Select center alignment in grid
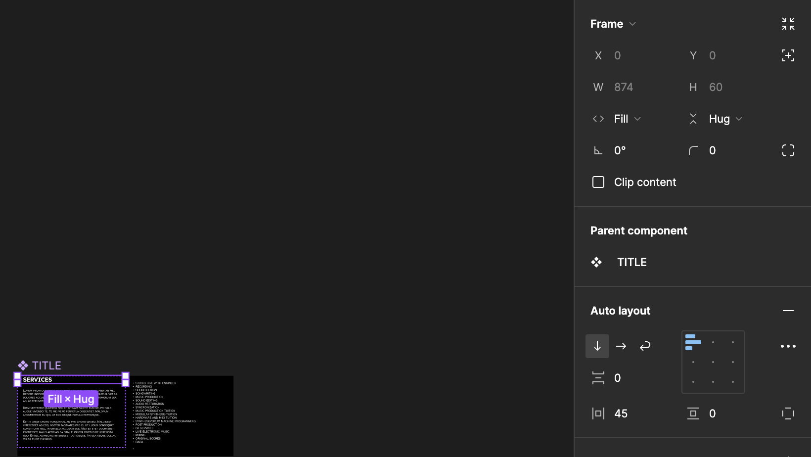811x457 pixels. (713, 362)
